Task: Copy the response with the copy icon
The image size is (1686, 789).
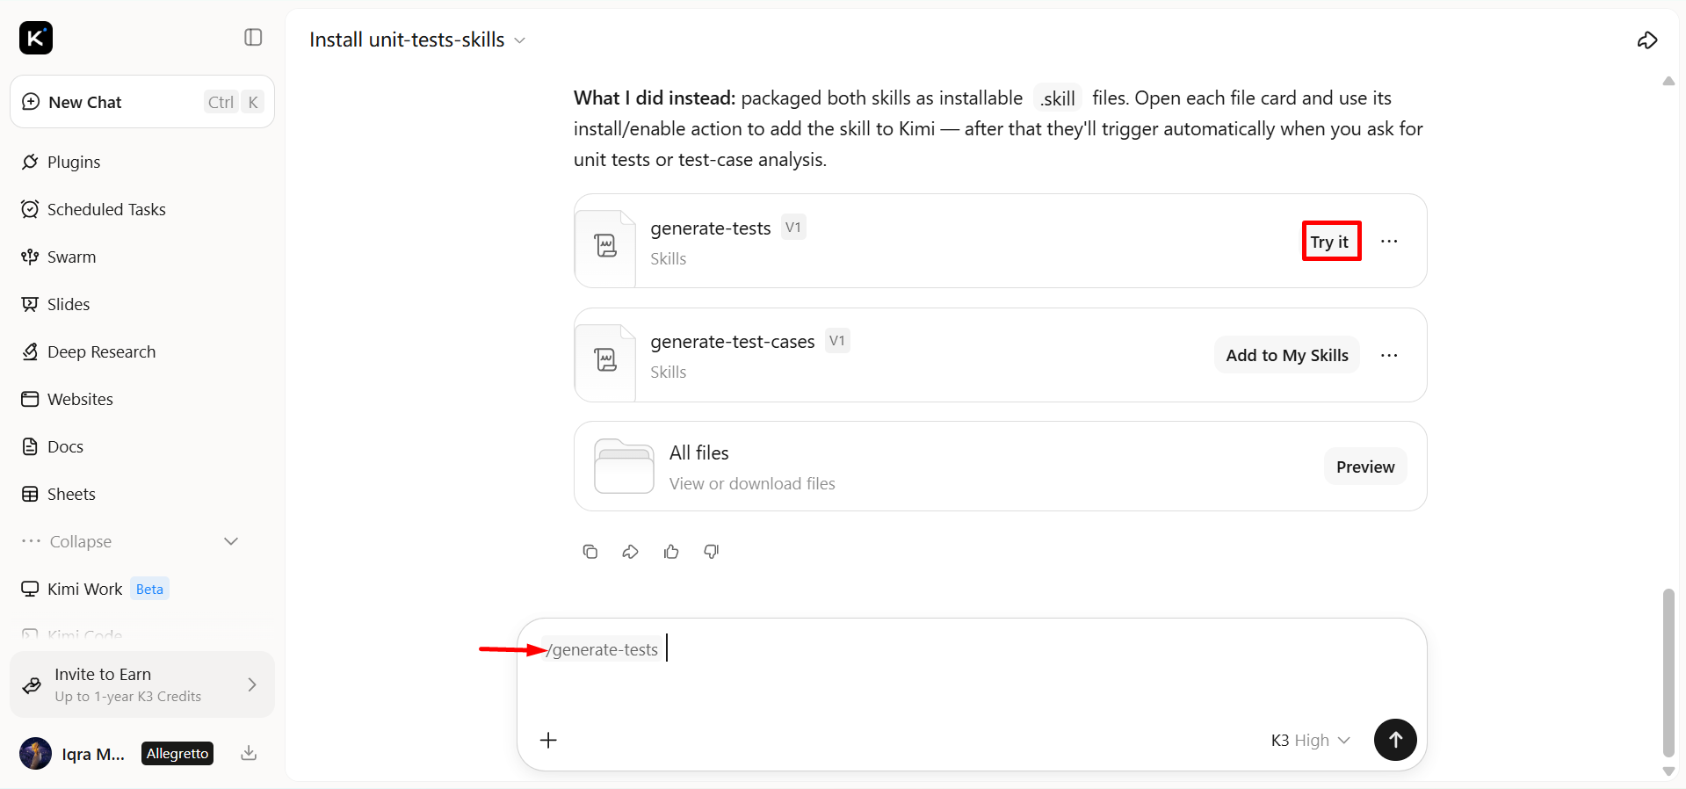Action: 590,552
